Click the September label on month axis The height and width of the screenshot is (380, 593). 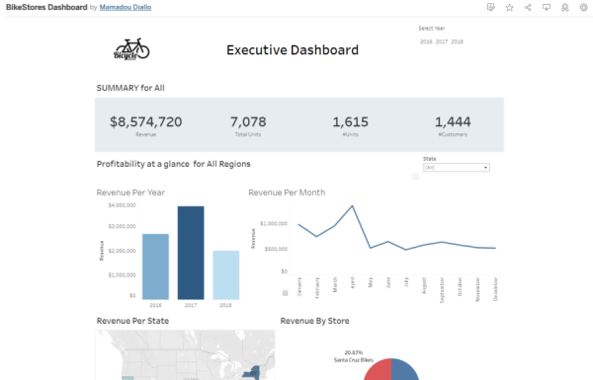pyautogui.click(x=442, y=290)
